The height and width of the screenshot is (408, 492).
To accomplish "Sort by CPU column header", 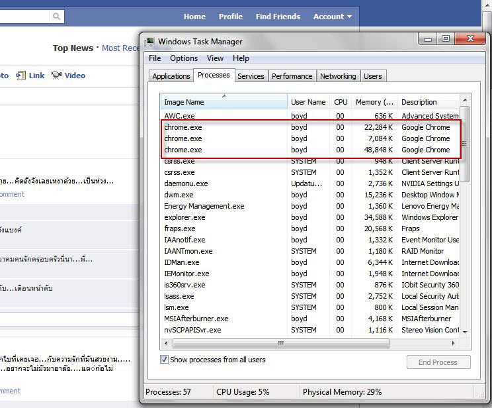I will (341, 102).
